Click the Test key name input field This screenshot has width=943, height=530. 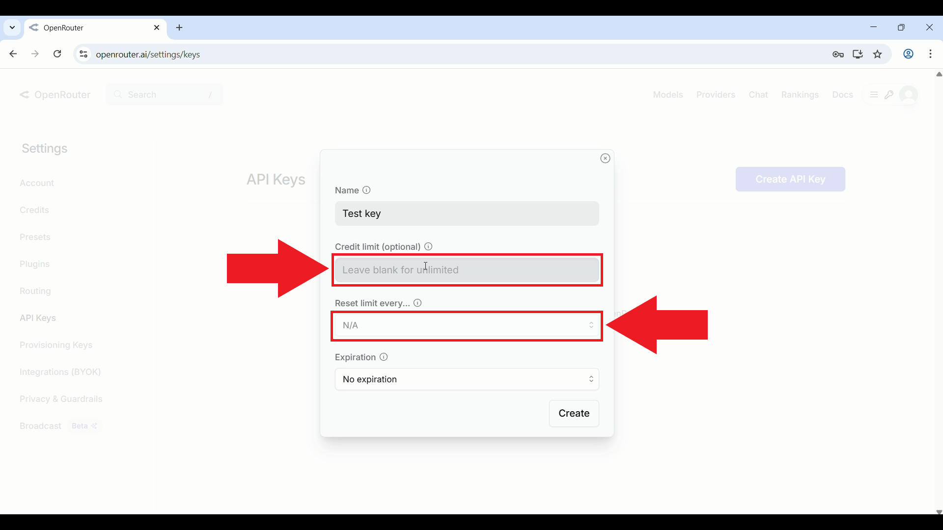pyautogui.click(x=466, y=213)
